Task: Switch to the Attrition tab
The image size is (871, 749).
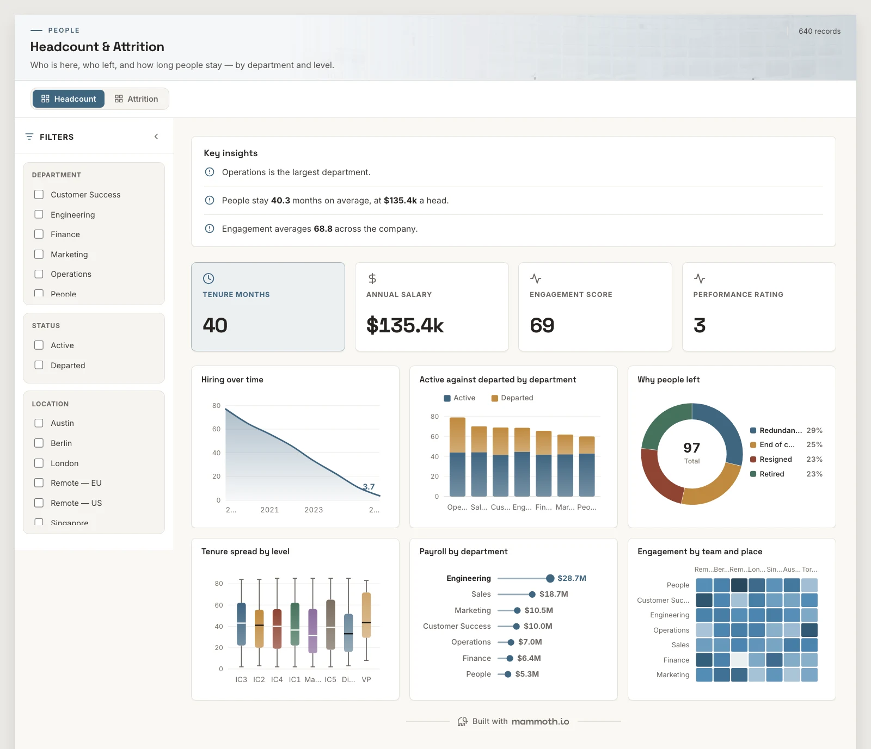Action: click(136, 99)
